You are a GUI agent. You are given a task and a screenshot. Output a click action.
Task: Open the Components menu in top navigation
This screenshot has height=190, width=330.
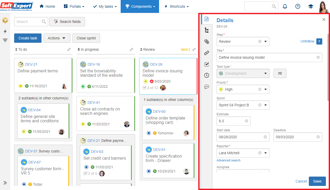(140, 6)
